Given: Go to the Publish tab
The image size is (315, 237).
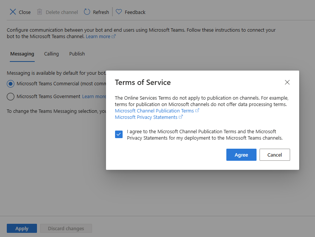Looking at the screenshot, I should [77, 54].
